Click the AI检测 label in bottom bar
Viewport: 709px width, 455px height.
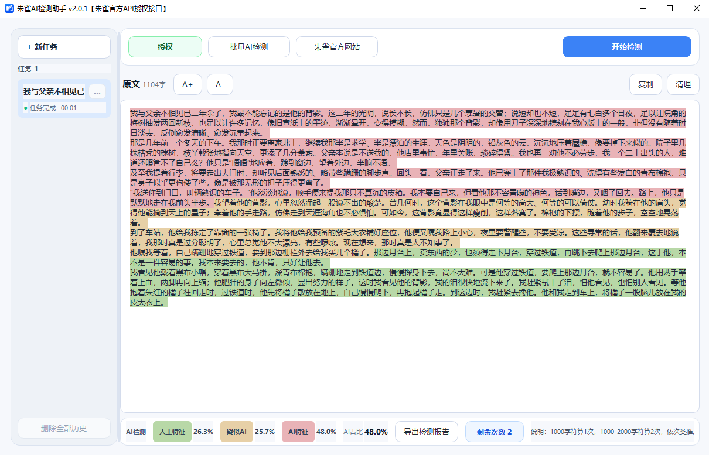tap(136, 432)
